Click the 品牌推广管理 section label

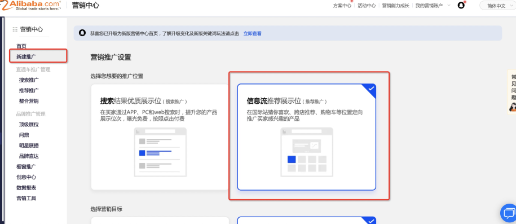31,113
